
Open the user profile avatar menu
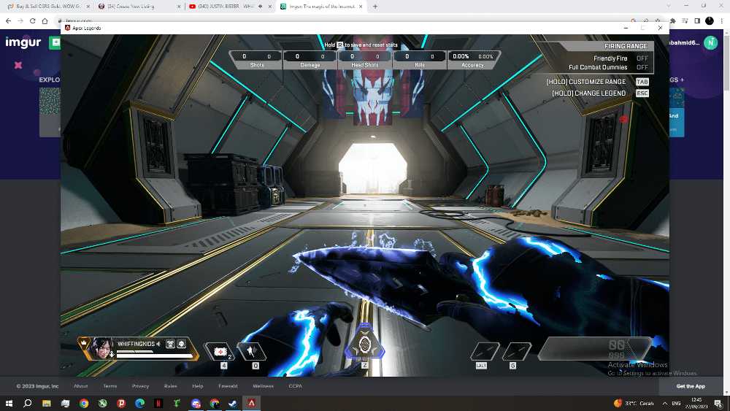coord(710,43)
